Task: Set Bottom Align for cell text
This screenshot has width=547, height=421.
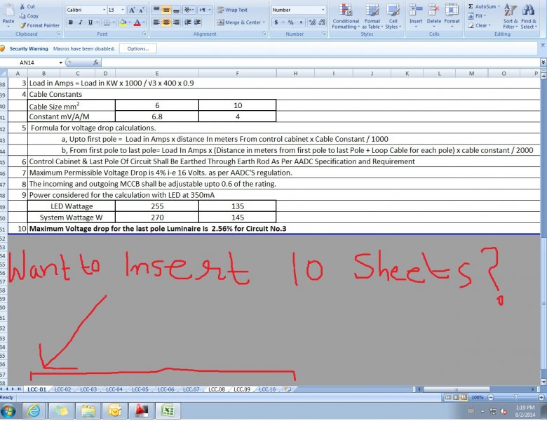Action: pos(176,10)
